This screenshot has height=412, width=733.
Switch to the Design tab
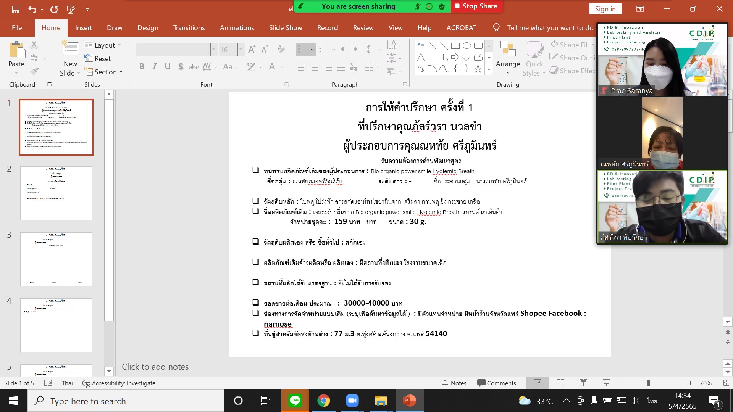coord(148,27)
